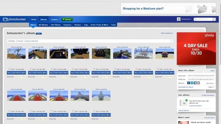
Task: Open the Tools menu item
Action: point(113,25)
